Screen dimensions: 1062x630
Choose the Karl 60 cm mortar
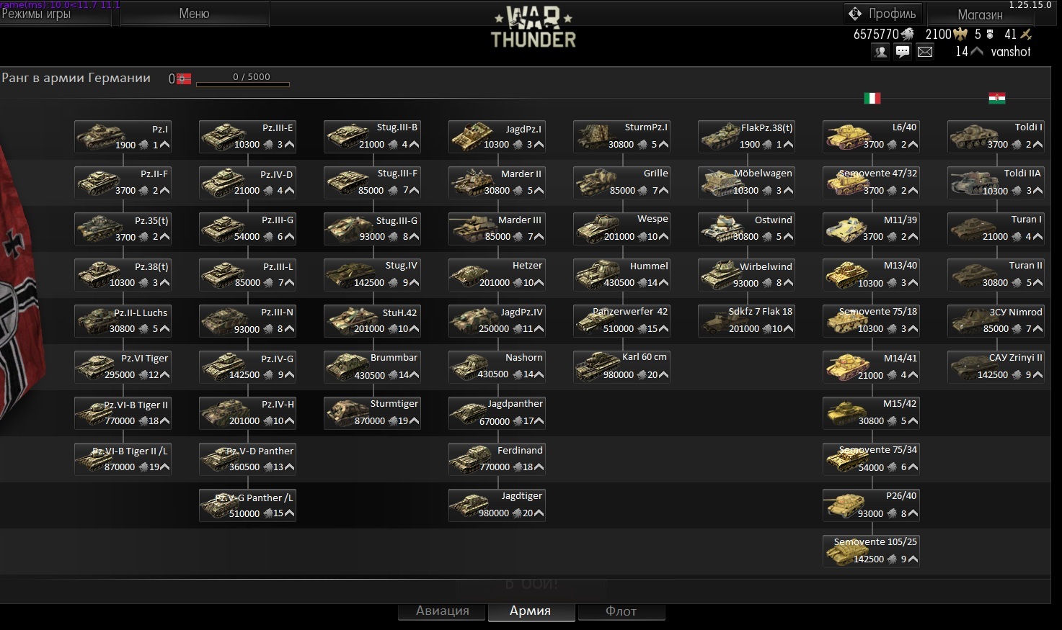tap(621, 367)
